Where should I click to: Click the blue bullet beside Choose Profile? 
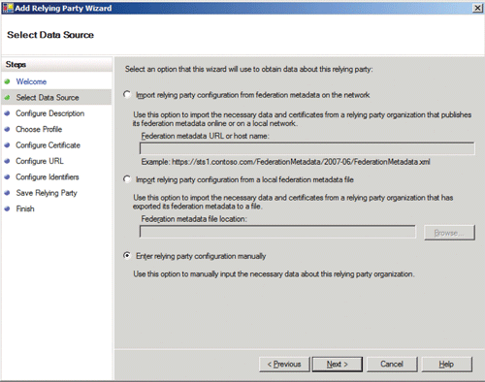coord(7,129)
